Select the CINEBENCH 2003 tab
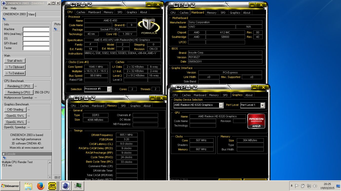The height and width of the screenshot is (191, 341). (x=14, y=14)
